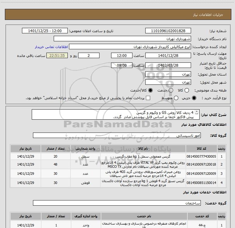Image resolution: width=235 pixels, height=228 pixels.
Task: Click the section heading اطلاعات خدمات مورد نیاز
Action: point(204,192)
